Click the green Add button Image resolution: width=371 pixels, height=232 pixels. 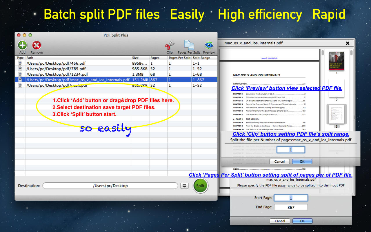pyautogui.click(x=22, y=45)
